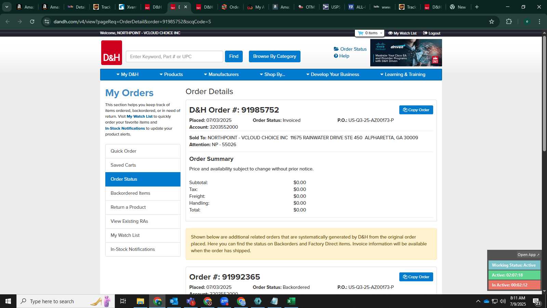The image size is (547, 308).
Task: Expand Learning & Training menu
Action: coord(403,75)
